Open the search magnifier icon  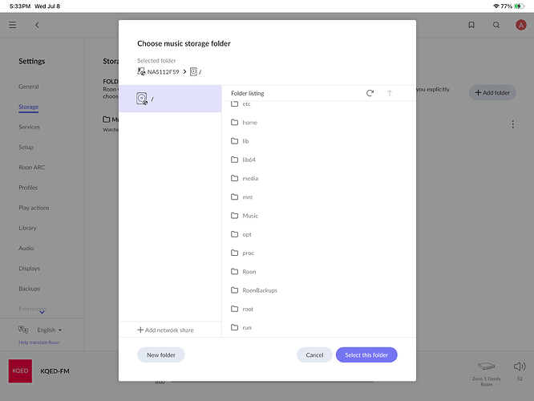click(496, 25)
